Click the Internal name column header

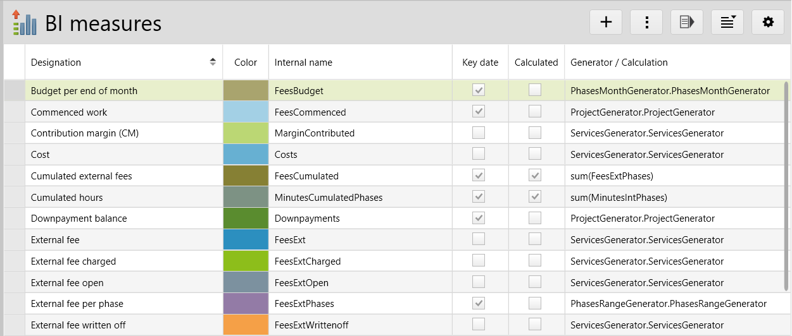(x=303, y=62)
